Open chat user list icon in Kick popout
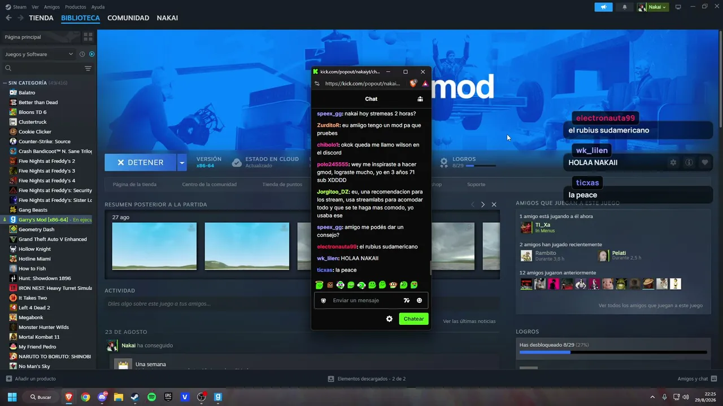 point(420,99)
